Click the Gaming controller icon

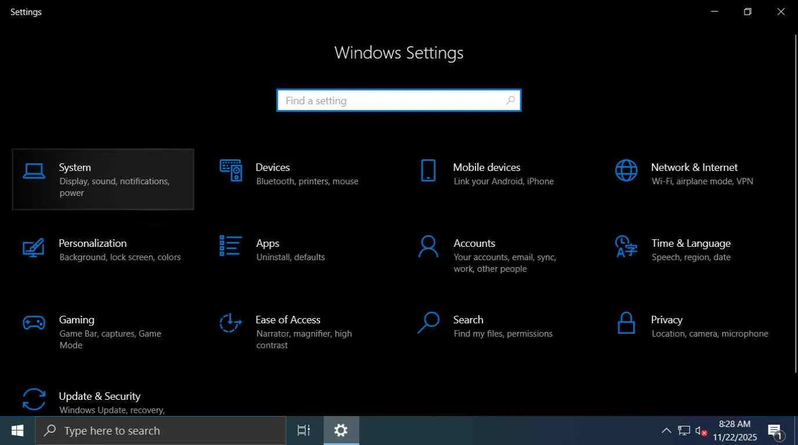click(34, 323)
